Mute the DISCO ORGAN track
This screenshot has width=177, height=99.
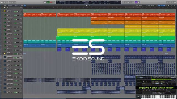(x=7, y=19)
